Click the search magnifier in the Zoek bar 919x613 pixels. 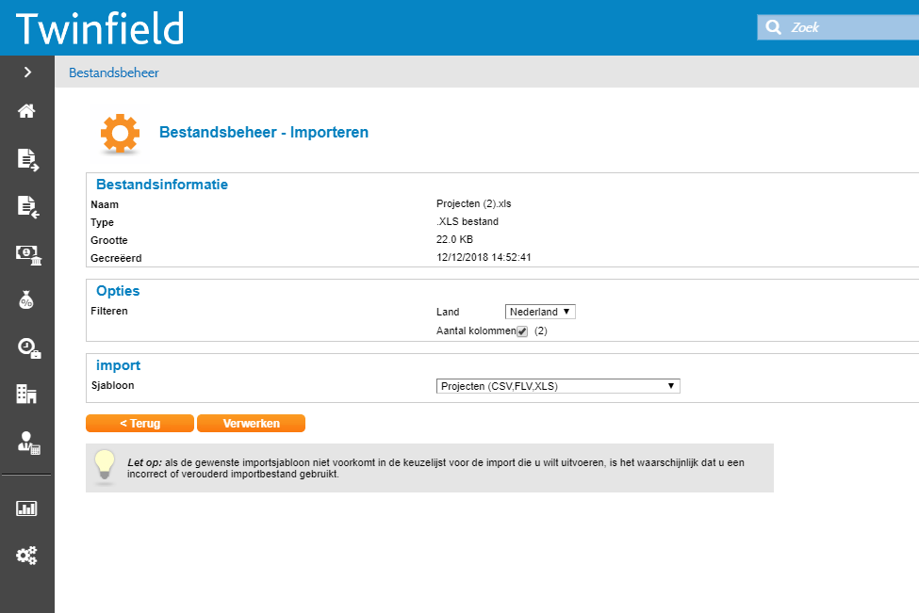click(x=773, y=26)
